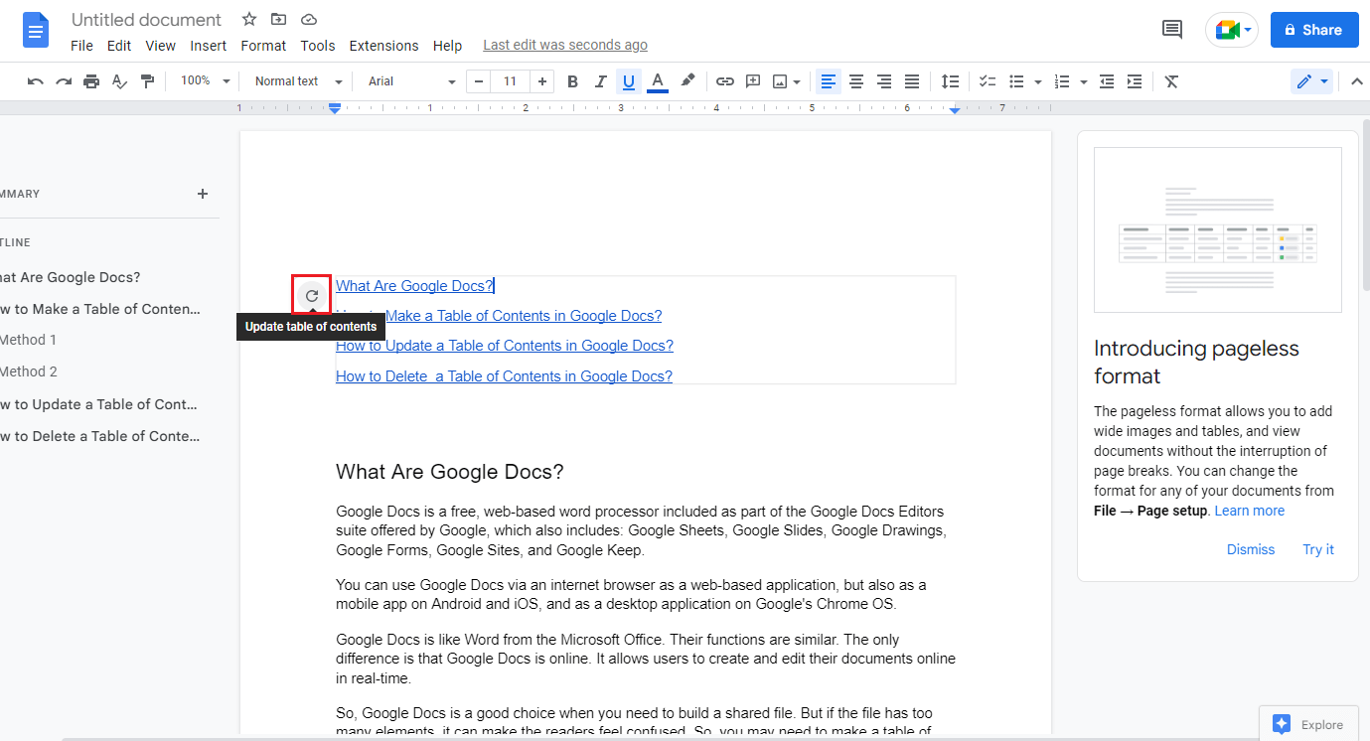Viewport: 1370px width, 741px height.
Task: Set justified text alignment
Action: point(912,81)
